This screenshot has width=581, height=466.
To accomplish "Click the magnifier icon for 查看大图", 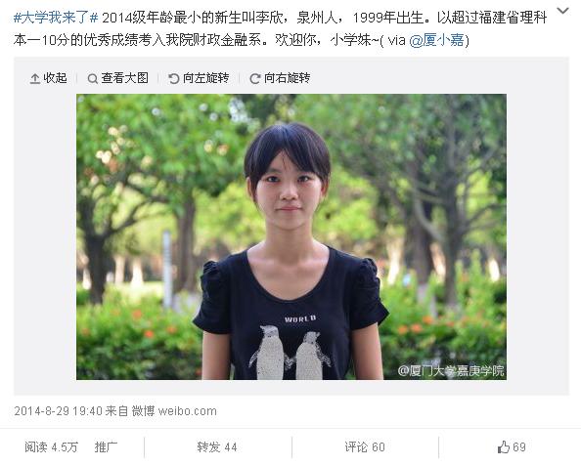I will pyautogui.click(x=92, y=78).
